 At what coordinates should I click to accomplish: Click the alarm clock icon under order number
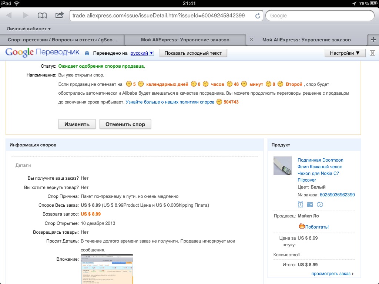301,204
